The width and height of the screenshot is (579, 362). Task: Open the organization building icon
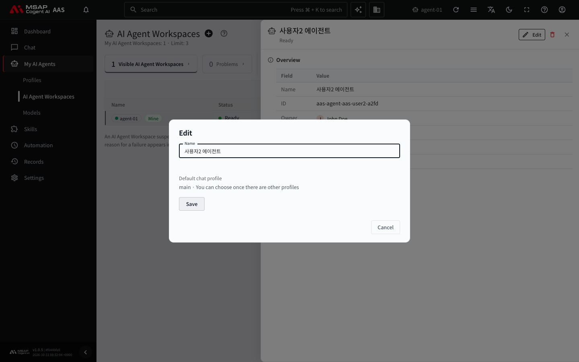[377, 10]
